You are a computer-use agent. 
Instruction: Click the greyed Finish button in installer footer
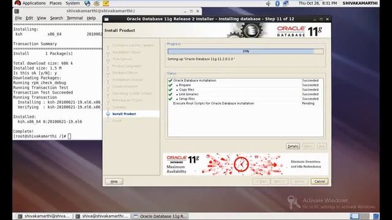coord(300,182)
